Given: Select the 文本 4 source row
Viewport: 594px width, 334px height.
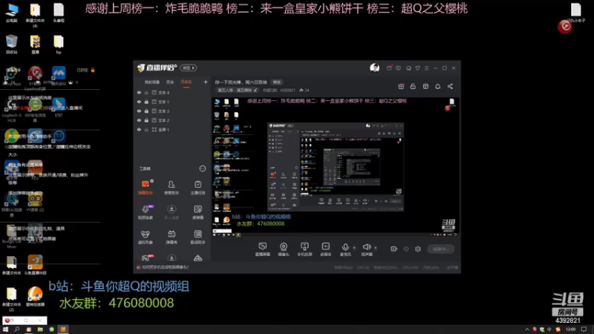Looking at the screenshot, I should pyautogui.click(x=172, y=92).
